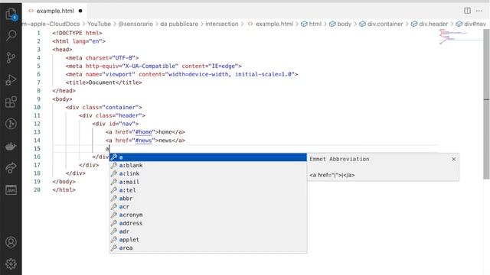Choose the 'a:blank' suggestion
Image resolution: width=490 pixels, height=275 pixels.
click(208, 165)
